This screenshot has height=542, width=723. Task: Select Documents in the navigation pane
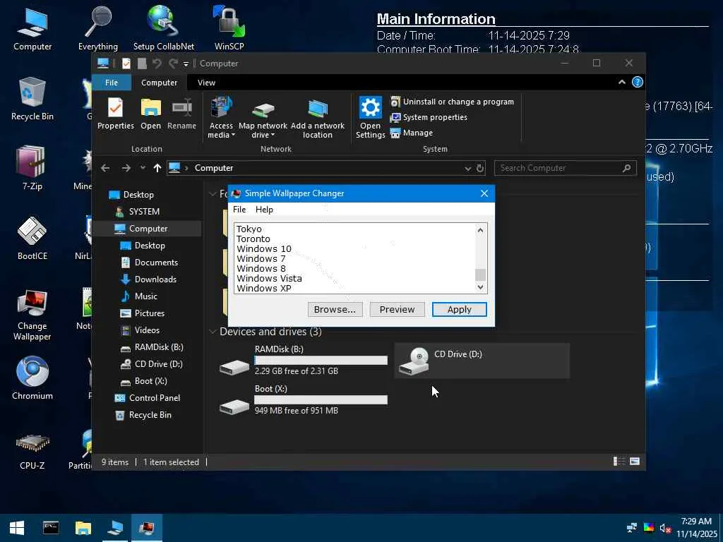pos(150,263)
